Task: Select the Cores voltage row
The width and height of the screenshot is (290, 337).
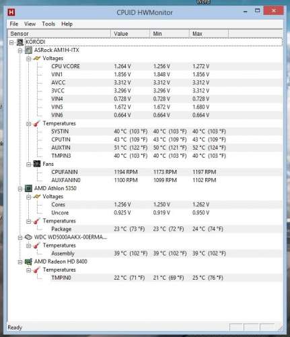Action: coord(166,204)
